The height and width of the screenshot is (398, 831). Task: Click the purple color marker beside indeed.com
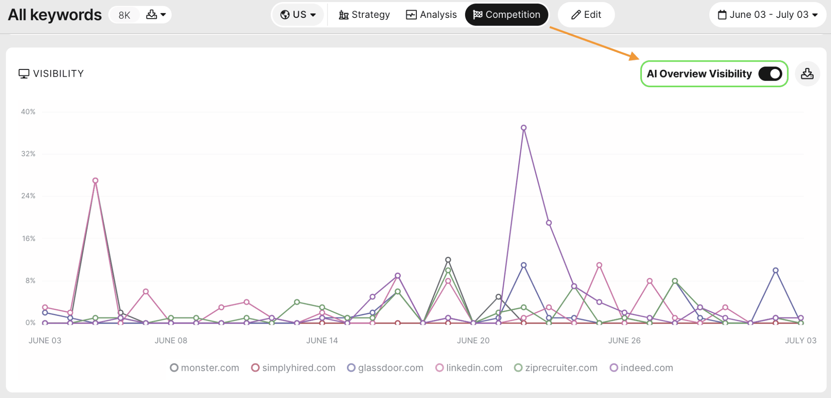click(x=614, y=368)
